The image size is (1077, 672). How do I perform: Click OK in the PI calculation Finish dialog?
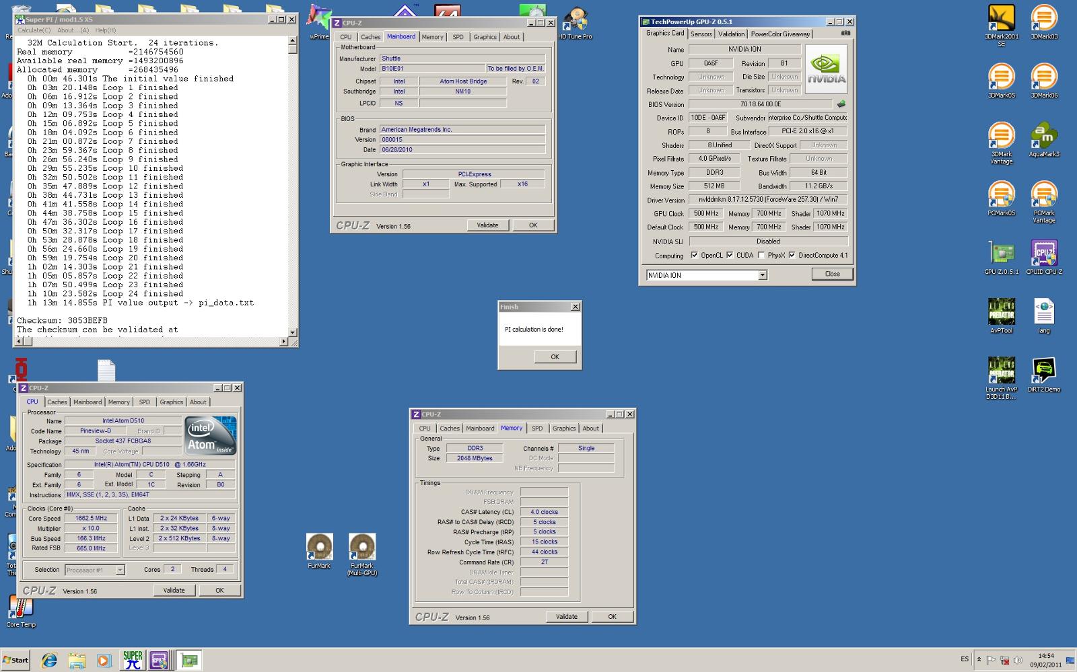click(555, 357)
